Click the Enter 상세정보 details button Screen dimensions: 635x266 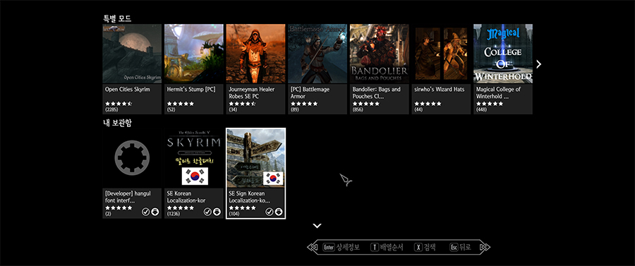coord(341,247)
